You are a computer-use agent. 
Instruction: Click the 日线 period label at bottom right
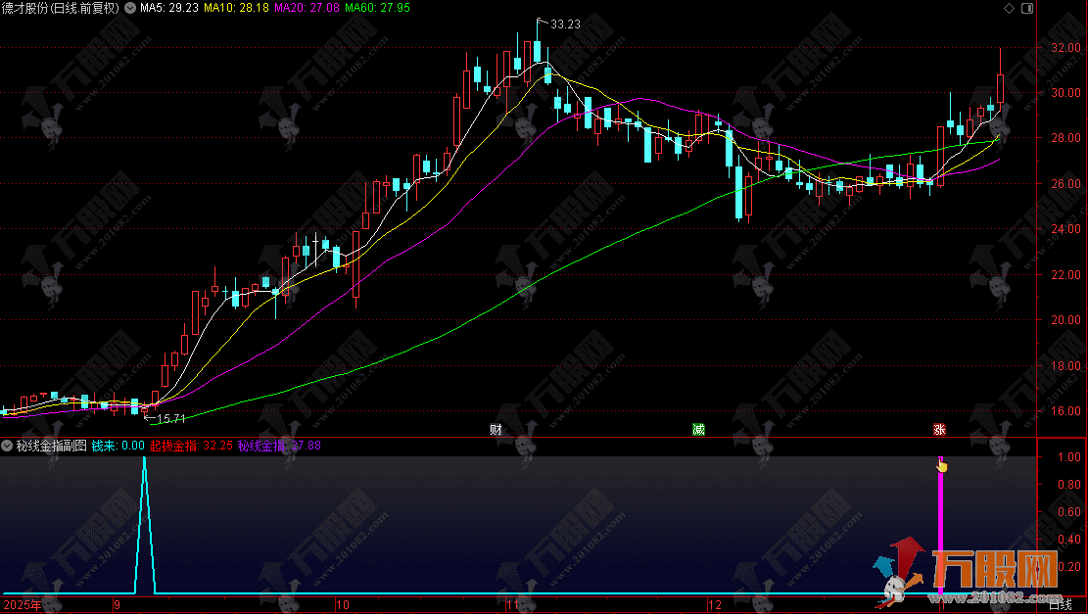(1060, 605)
